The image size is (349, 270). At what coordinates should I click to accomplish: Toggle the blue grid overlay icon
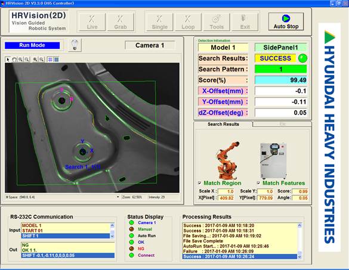[x=50, y=60]
